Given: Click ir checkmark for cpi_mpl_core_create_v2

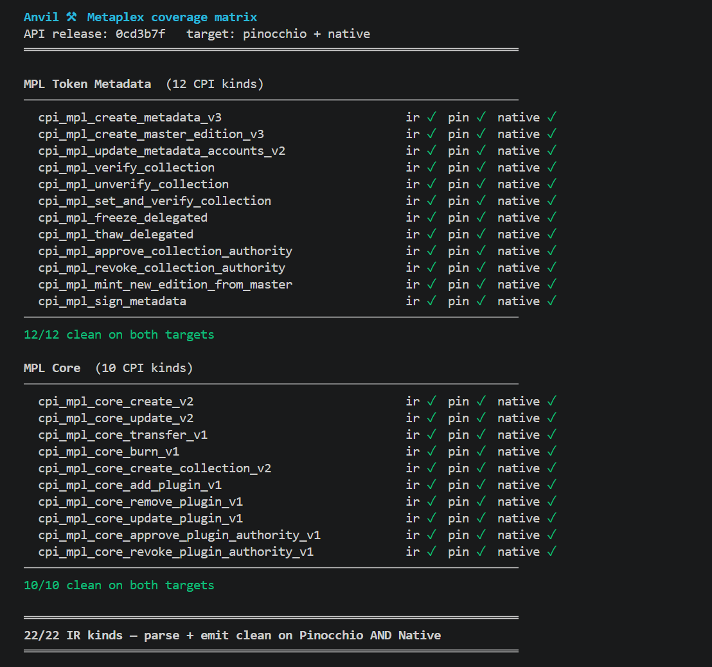Looking at the screenshot, I should click(x=431, y=402).
